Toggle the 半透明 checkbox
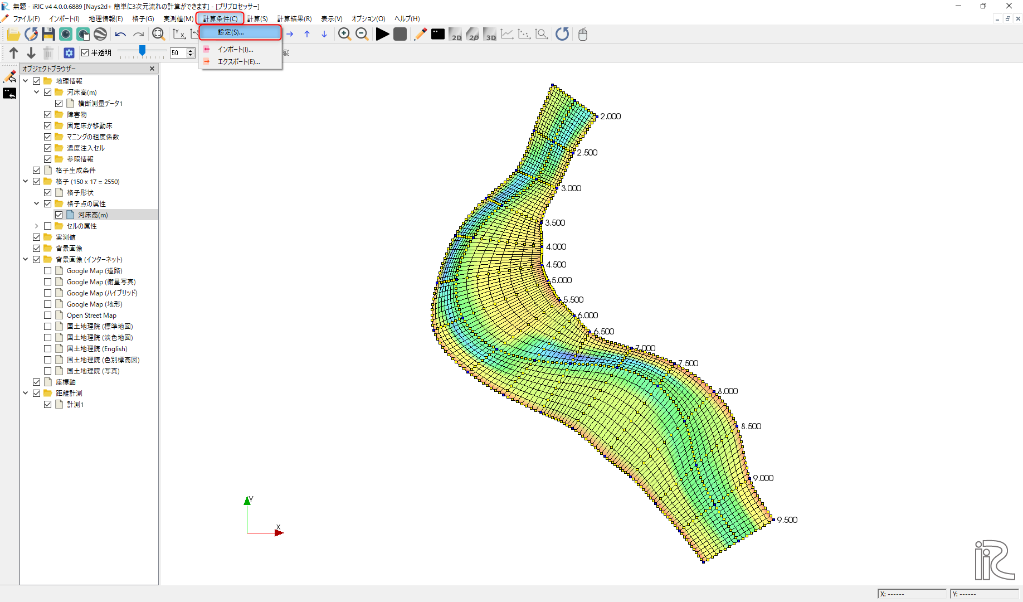 tap(85, 53)
